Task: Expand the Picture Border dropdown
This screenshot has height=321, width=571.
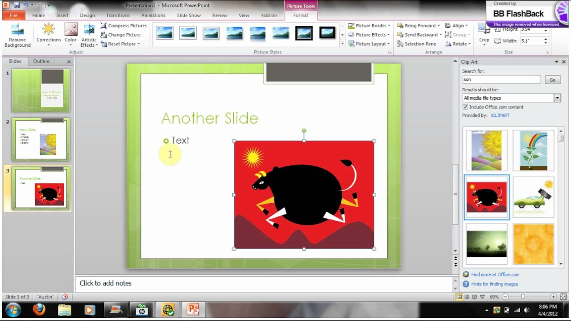Action: (389, 26)
